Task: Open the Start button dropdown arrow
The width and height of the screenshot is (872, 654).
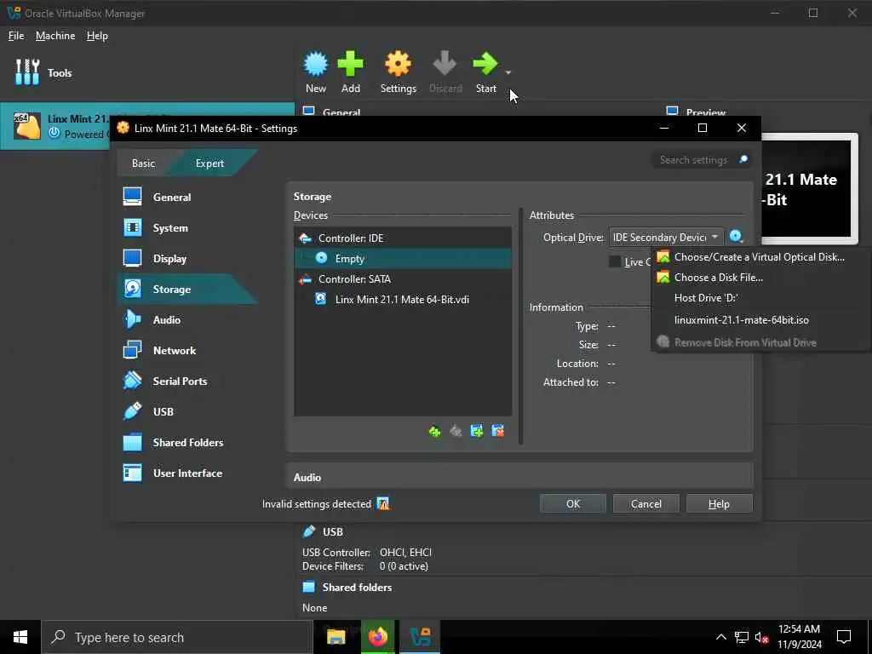Action: coord(508,72)
